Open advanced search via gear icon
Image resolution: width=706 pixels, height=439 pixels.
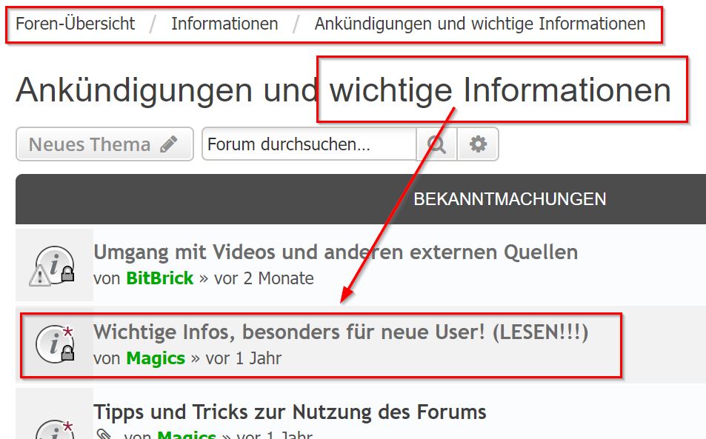click(478, 144)
